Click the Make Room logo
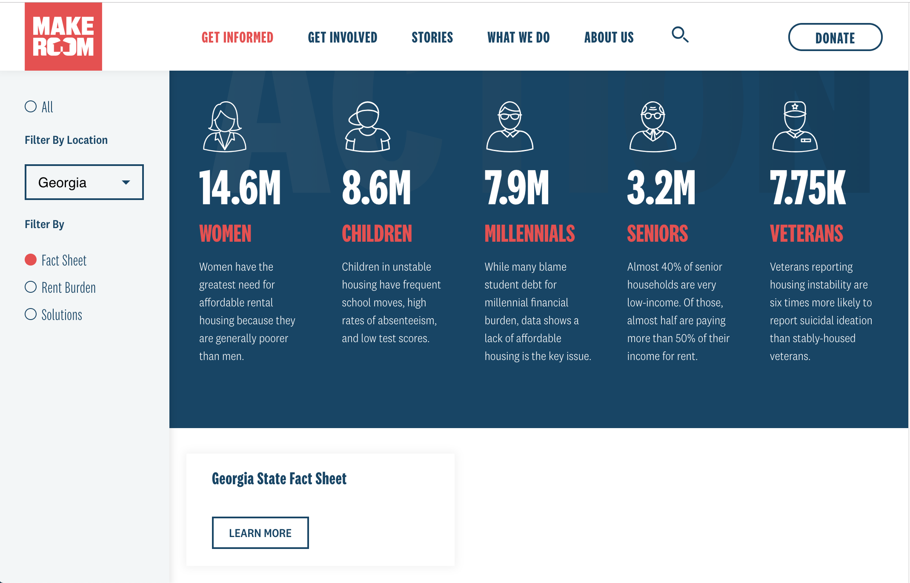Image resolution: width=910 pixels, height=583 pixels. tap(63, 37)
